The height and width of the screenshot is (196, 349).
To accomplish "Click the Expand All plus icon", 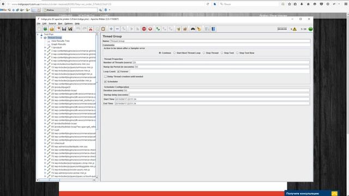I will click(111, 29).
